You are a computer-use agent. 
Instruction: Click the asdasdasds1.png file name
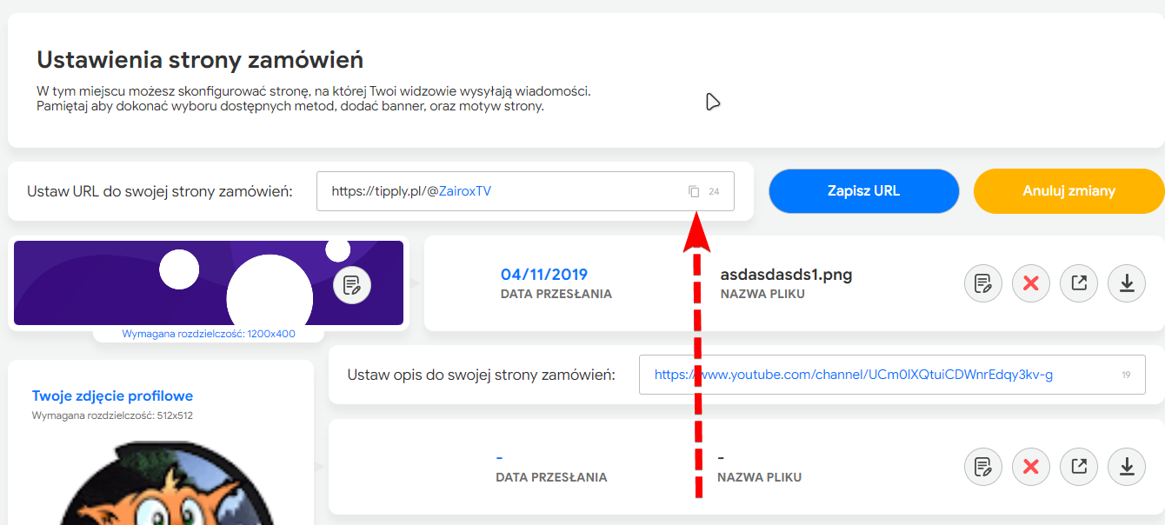(786, 275)
